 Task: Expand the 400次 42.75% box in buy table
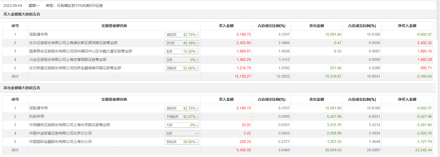pos(182,35)
